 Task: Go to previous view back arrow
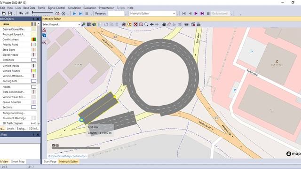pyautogui.click(x=151, y=24)
